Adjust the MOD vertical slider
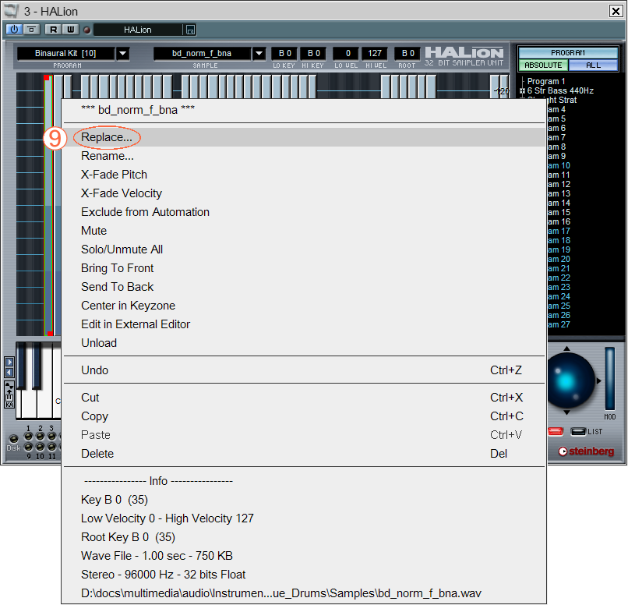Image resolution: width=628 pixels, height=605 pixels. click(x=609, y=379)
